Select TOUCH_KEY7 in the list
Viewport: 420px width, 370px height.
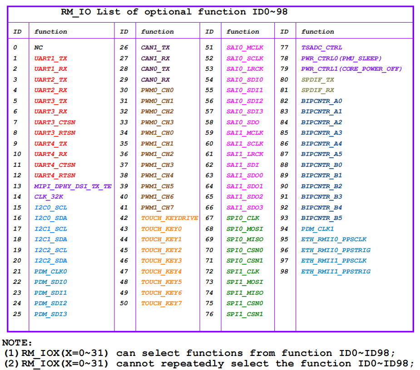(x=162, y=303)
